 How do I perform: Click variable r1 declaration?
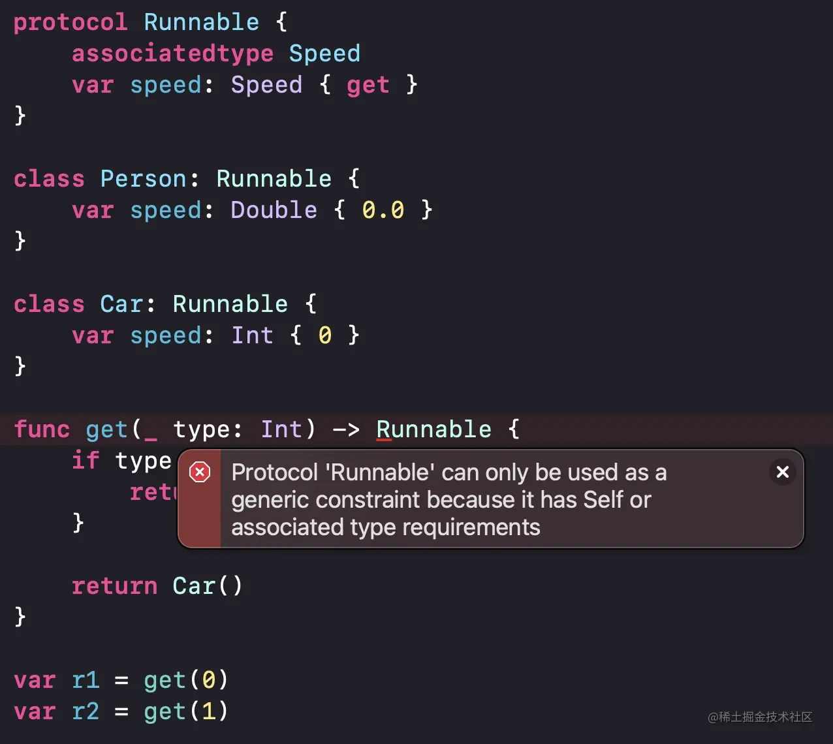point(86,680)
